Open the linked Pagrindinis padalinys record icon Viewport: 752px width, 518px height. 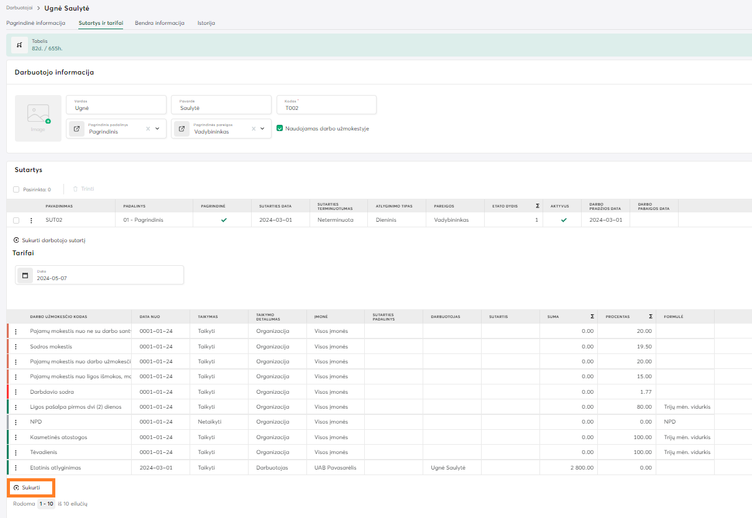point(76,129)
